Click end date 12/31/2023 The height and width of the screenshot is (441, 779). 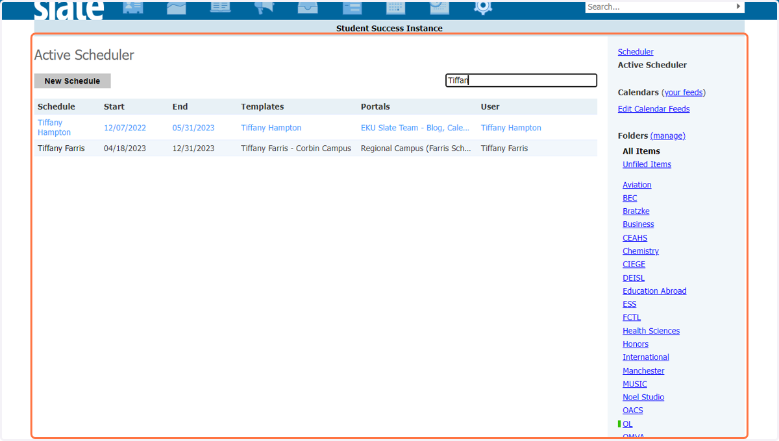tap(193, 149)
